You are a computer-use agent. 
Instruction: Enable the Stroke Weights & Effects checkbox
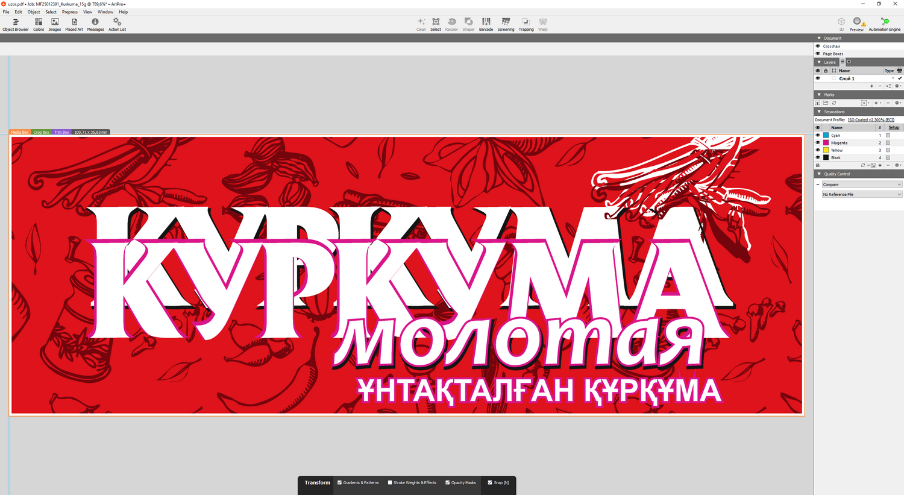pyautogui.click(x=390, y=482)
